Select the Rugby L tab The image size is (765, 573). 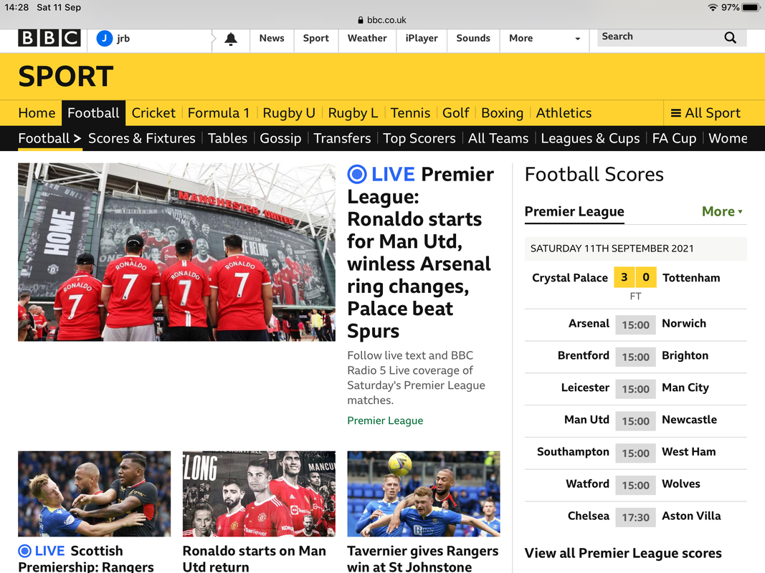(x=353, y=113)
